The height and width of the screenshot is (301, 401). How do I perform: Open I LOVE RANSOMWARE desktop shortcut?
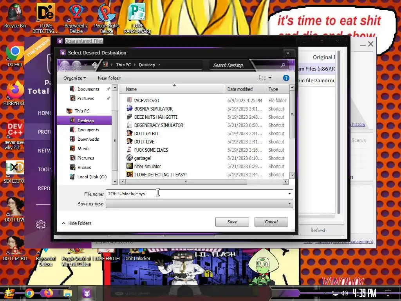click(137, 18)
